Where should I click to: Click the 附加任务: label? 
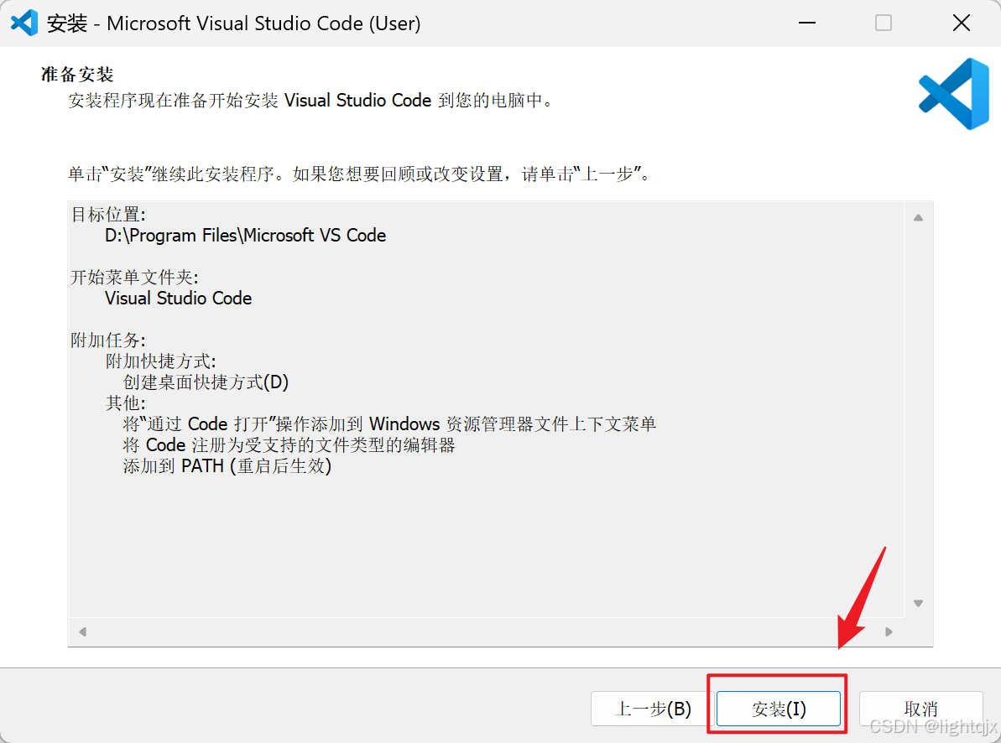tap(108, 340)
